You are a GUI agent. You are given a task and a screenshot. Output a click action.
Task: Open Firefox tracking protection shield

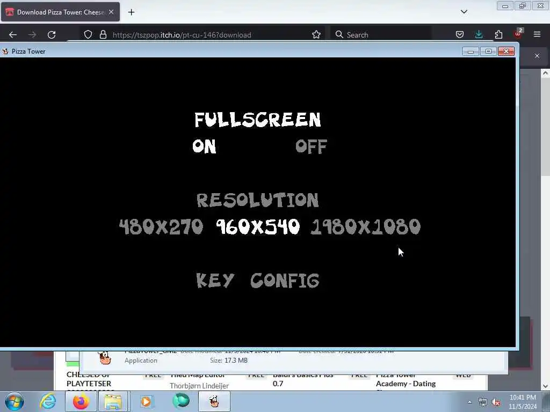click(x=88, y=35)
